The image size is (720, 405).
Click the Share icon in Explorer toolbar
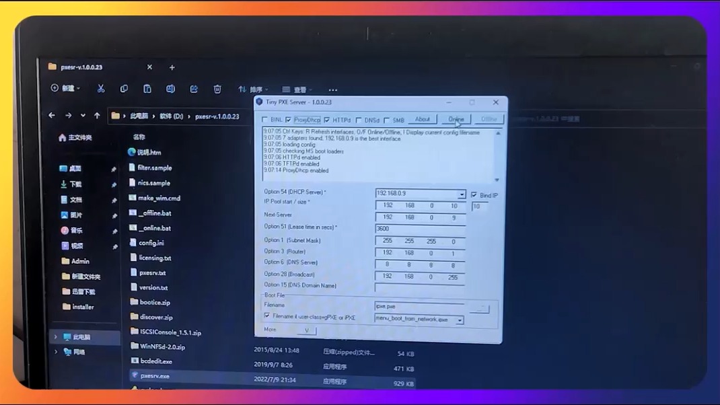point(194,88)
